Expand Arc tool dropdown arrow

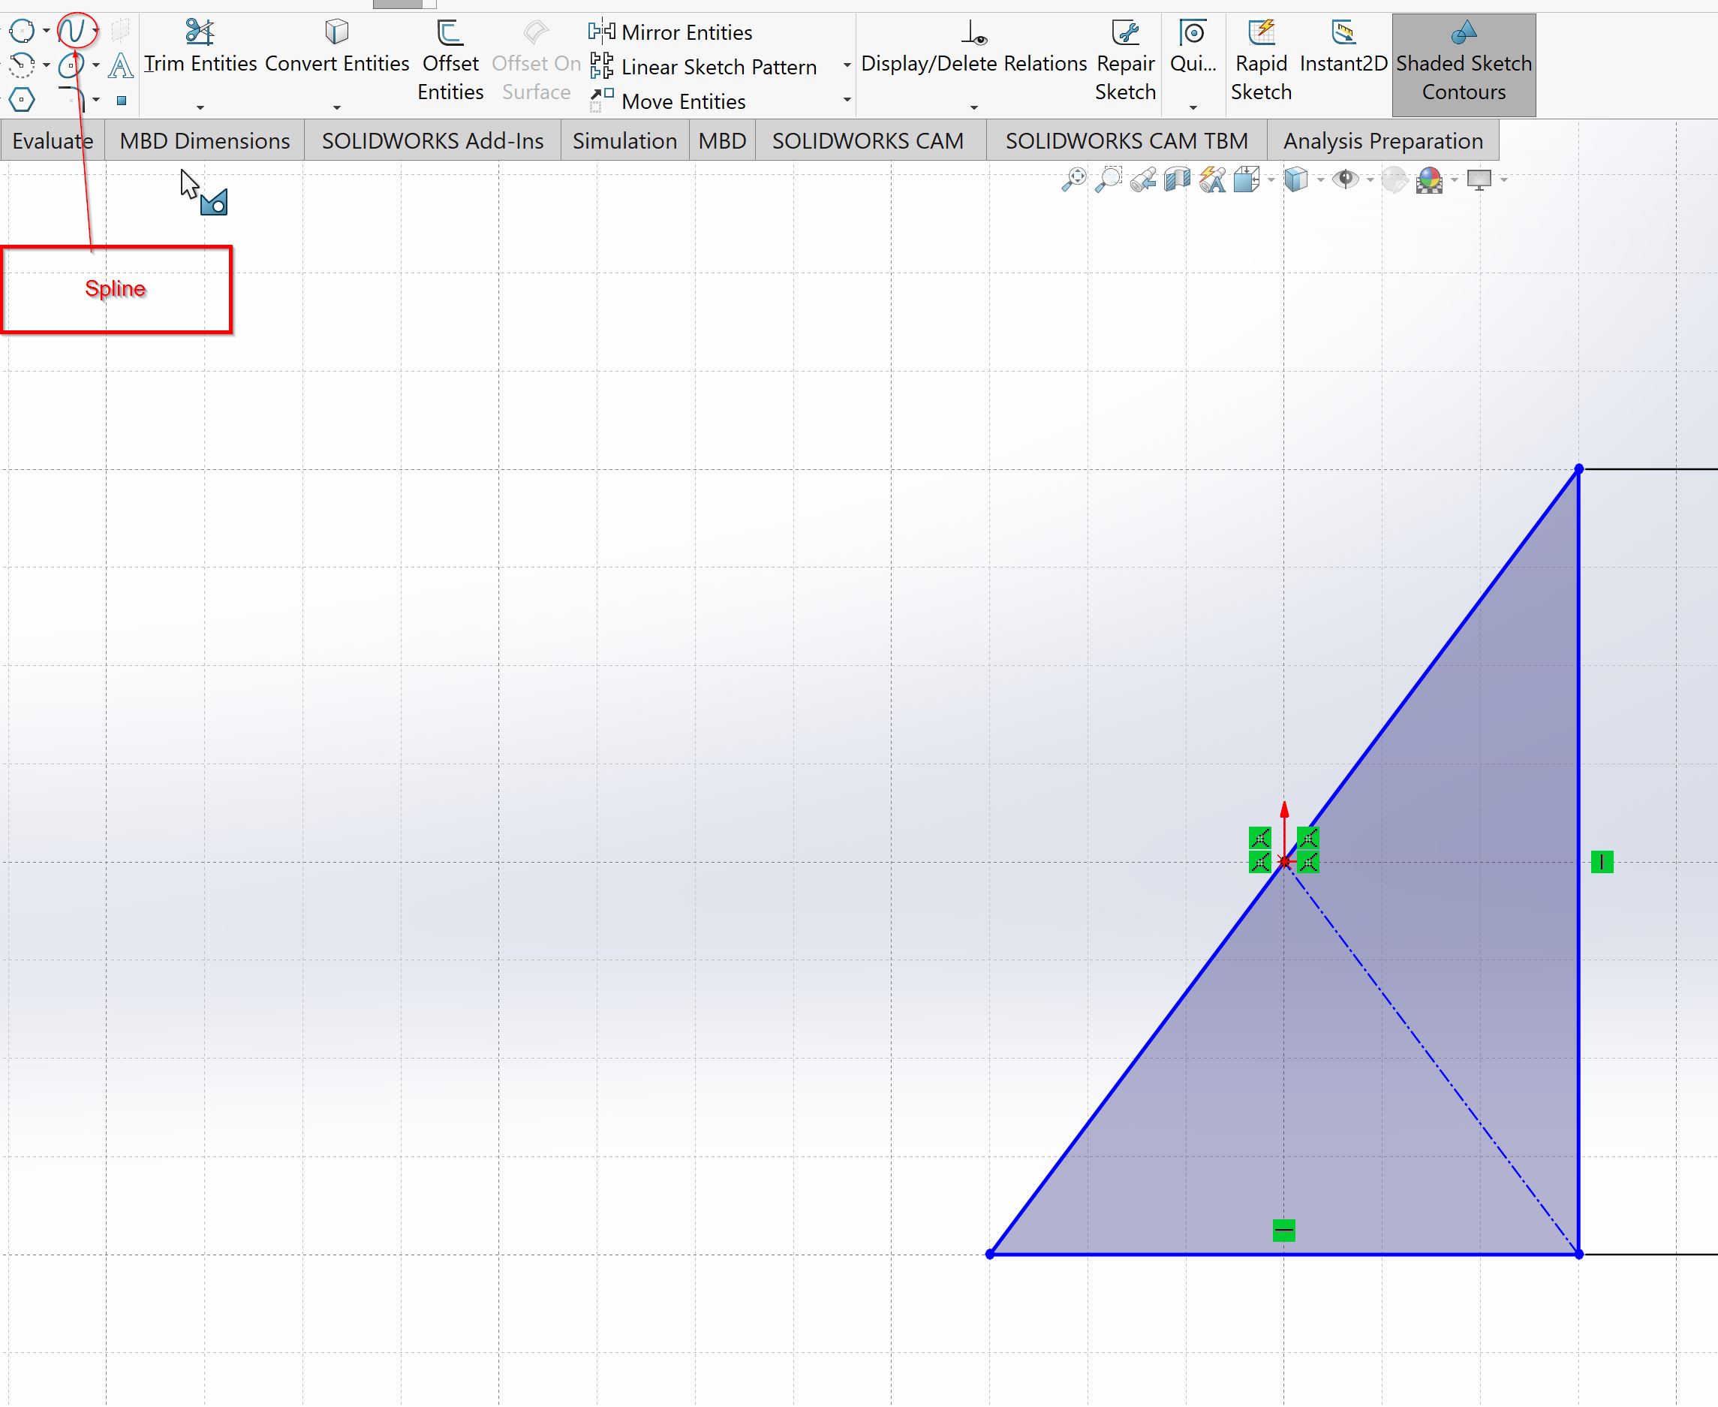click(47, 65)
